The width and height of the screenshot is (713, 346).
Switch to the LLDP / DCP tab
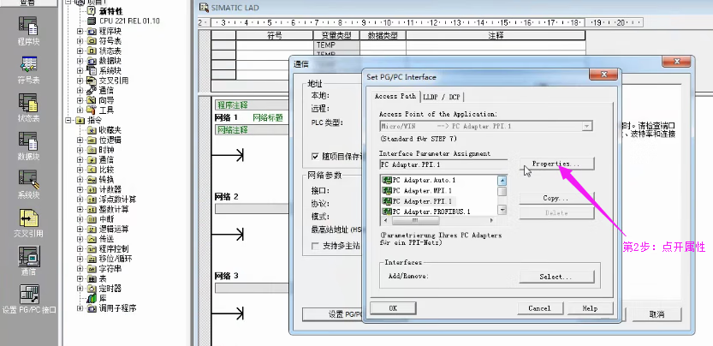[x=442, y=97]
